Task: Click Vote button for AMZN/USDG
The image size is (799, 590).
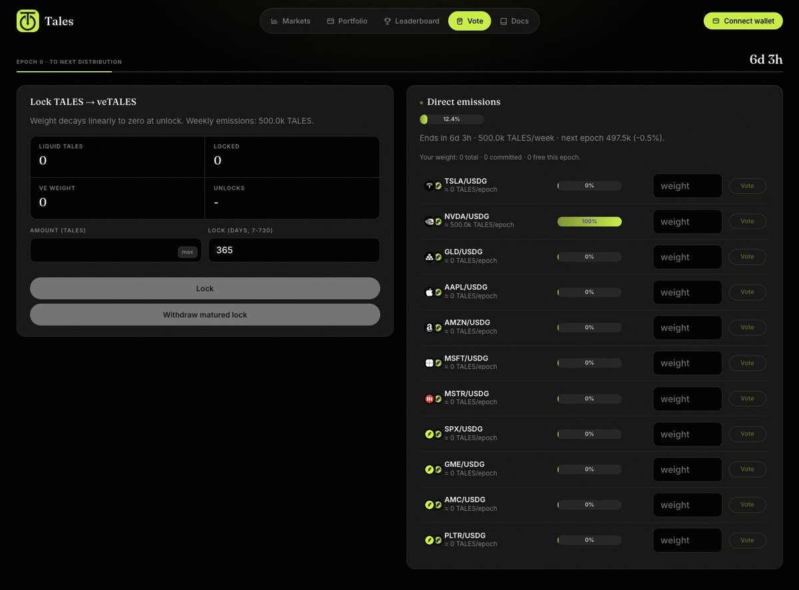Action: [747, 327]
